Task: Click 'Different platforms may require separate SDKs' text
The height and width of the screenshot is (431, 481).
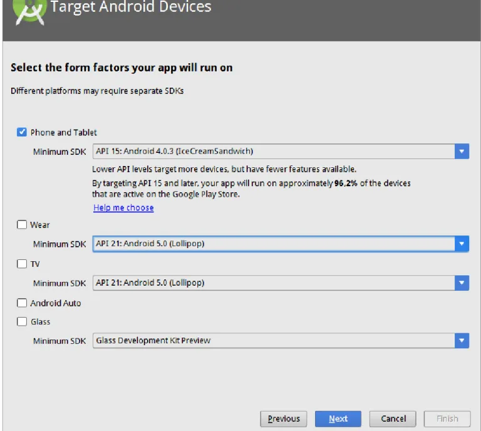Action: click(x=97, y=91)
